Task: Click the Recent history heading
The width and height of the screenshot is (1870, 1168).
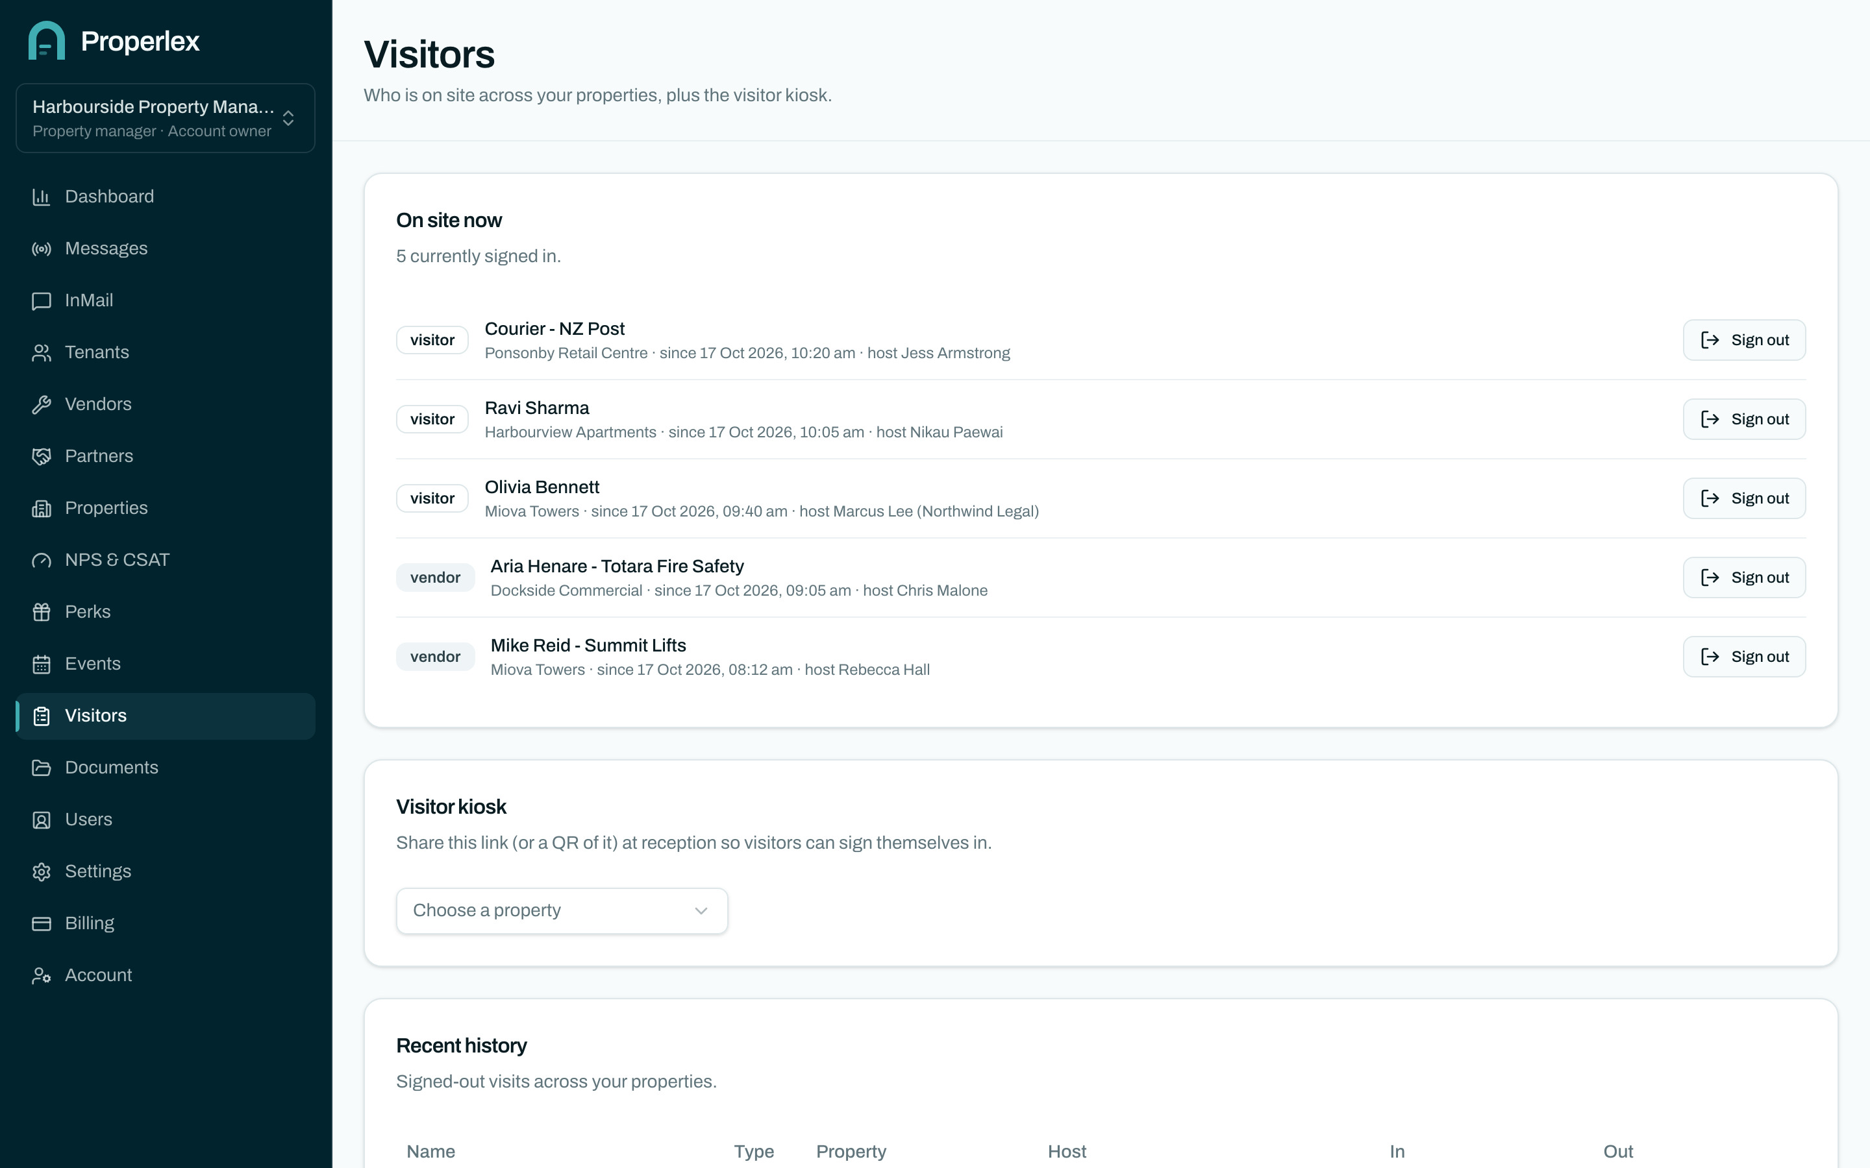Action: (x=461, y=1046)
